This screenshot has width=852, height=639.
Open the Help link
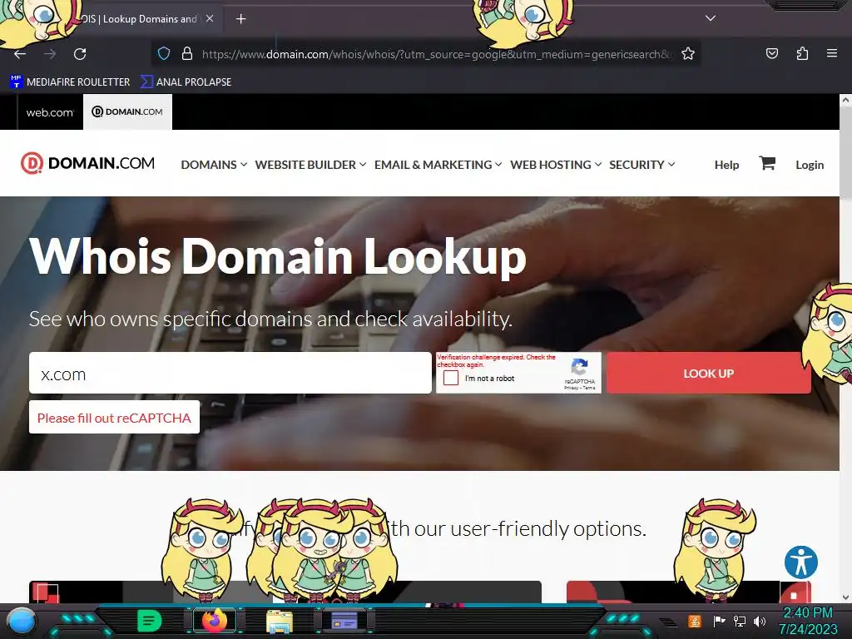(x=726, y=165)
